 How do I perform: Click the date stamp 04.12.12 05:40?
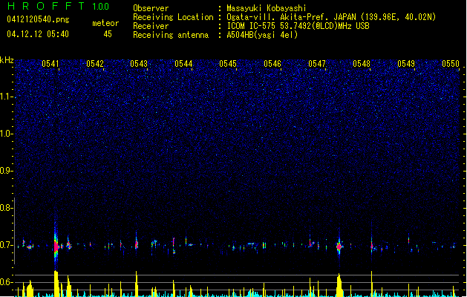[38, 34]
